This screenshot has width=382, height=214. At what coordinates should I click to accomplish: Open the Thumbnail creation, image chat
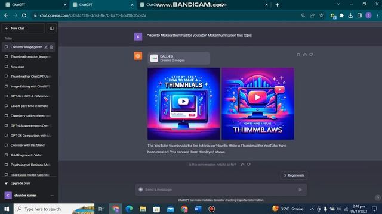pyautogui.click(x=29, y=57)
